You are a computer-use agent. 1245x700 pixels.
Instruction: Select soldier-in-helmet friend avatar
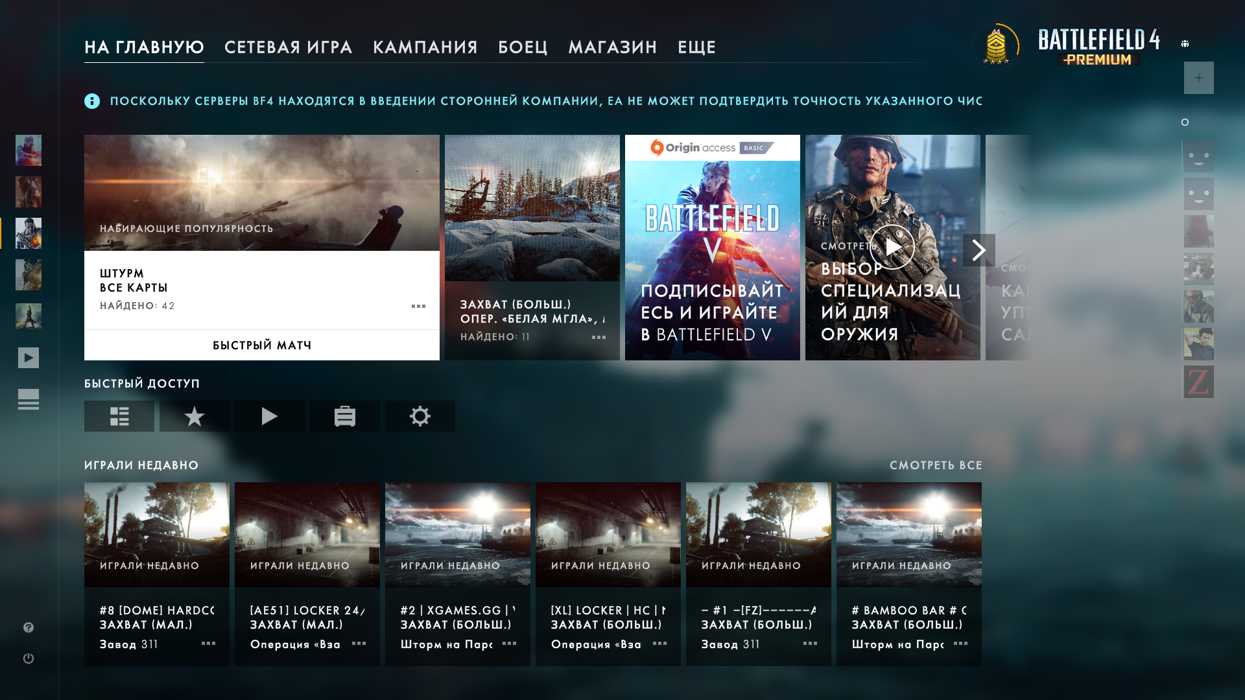pos(1199,307)
